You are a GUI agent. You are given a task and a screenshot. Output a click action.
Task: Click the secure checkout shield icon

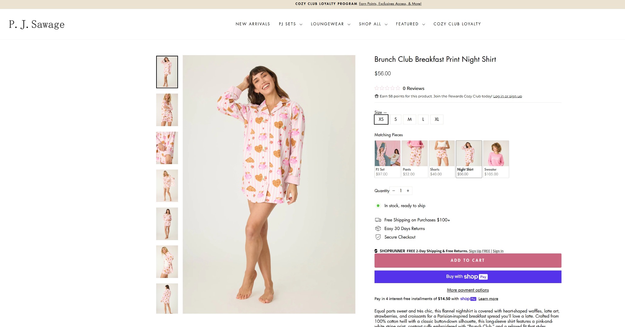pyautogui.click(x=378, y=237)
